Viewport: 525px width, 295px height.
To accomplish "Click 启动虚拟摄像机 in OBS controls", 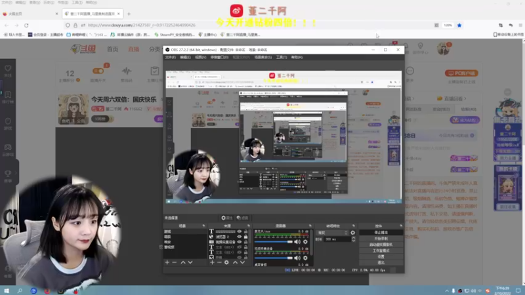I will click(381, 245).
